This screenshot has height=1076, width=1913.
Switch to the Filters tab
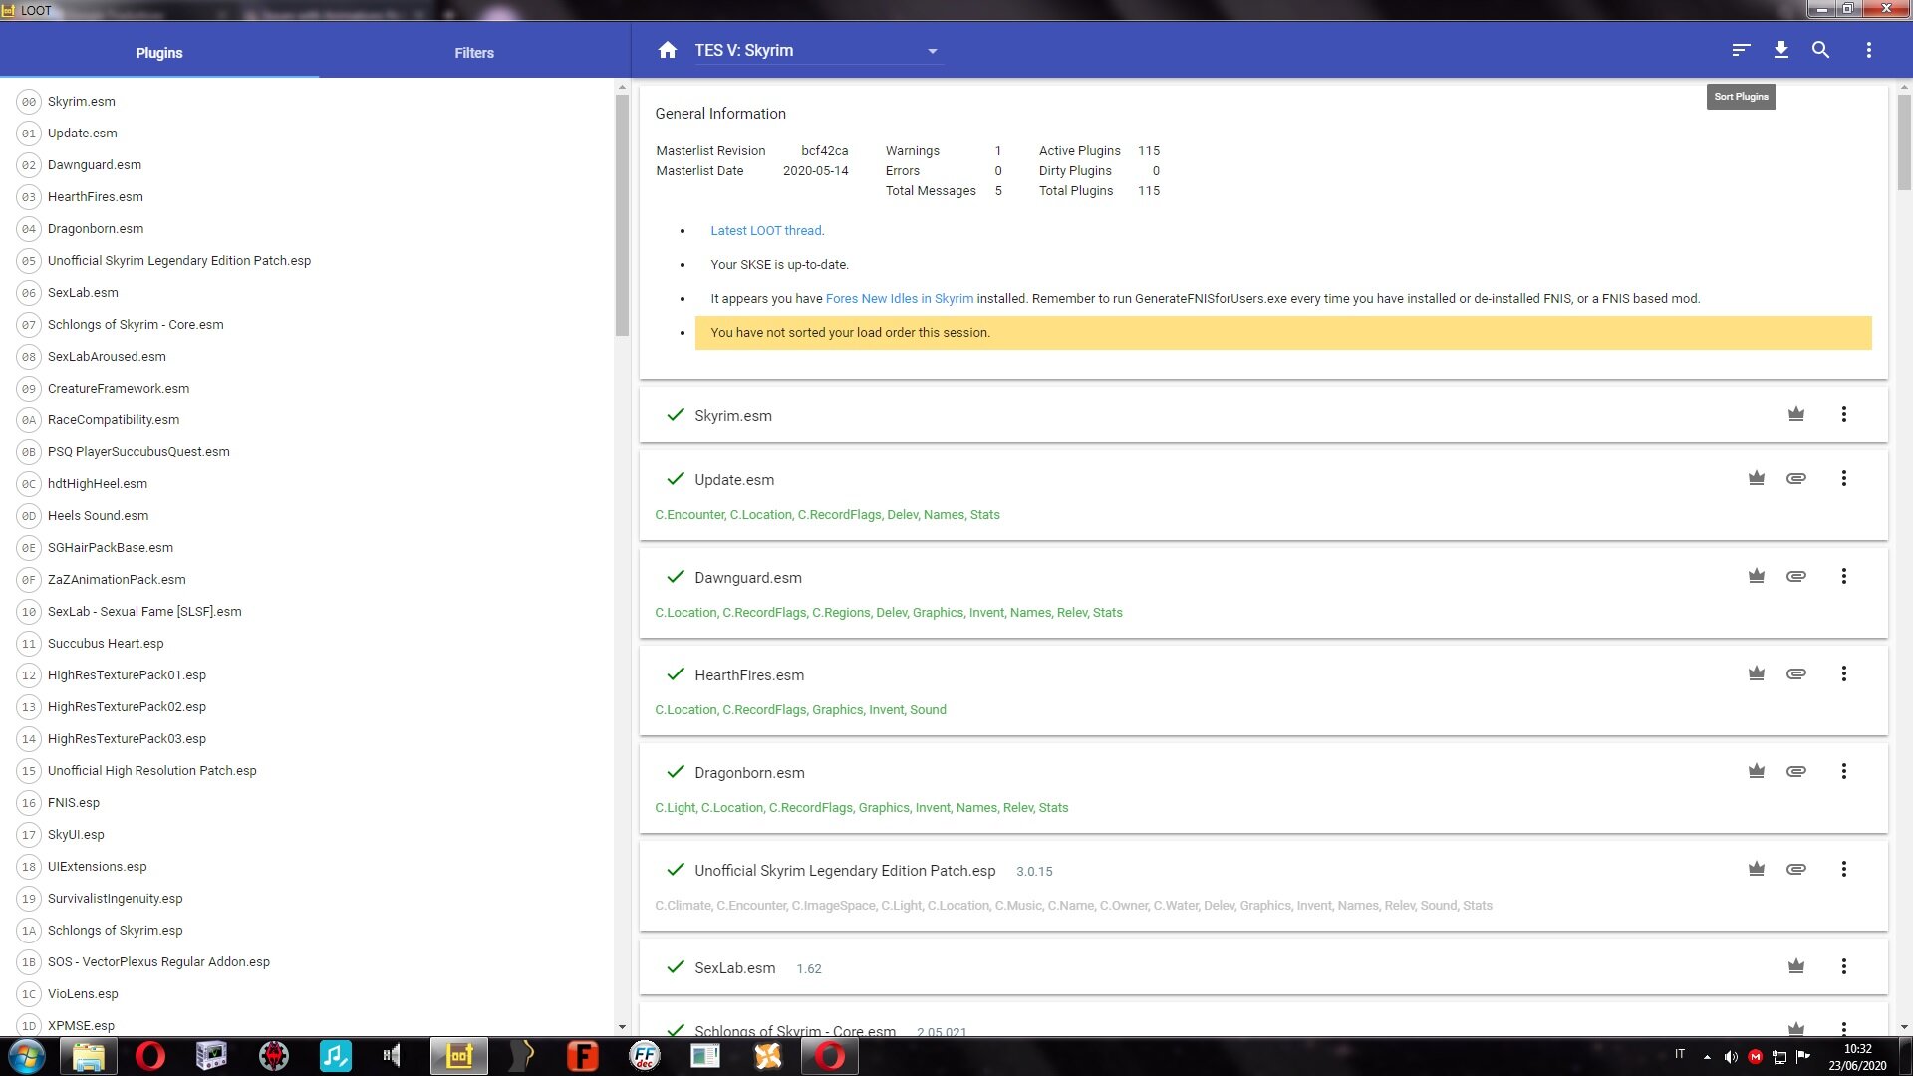(474, 52)
